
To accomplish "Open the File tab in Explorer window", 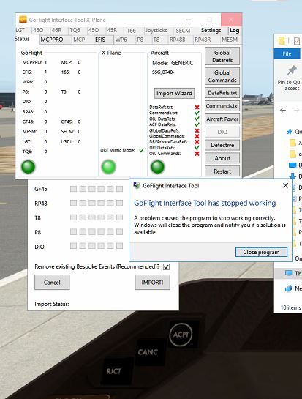I will click(x=287, y=53).
